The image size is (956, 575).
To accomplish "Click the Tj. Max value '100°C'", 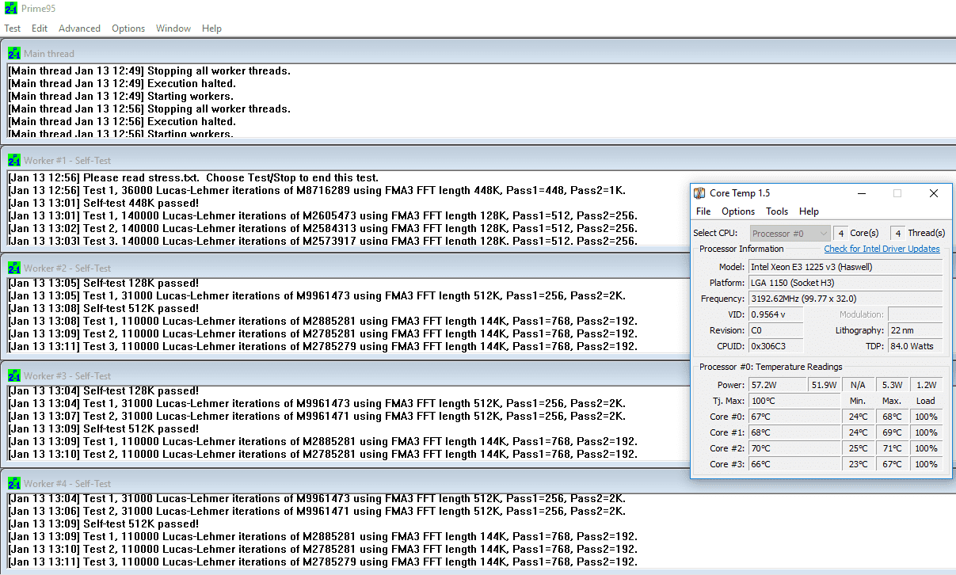I will pos(794,401).
